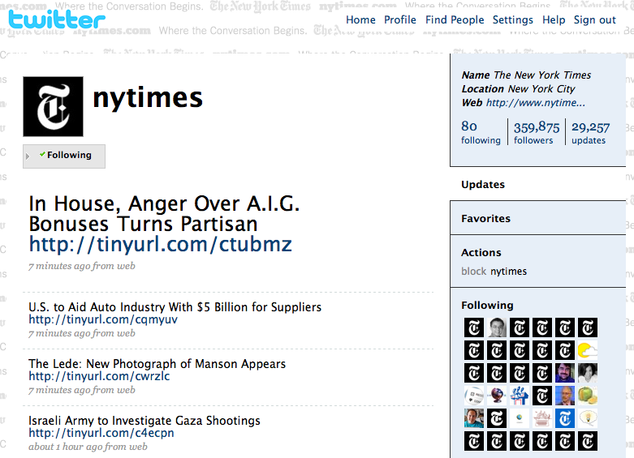This screenshot has height=458, width=634.
Task: Open timestamp under Auto Industry tweet
Action: (82, 333)
